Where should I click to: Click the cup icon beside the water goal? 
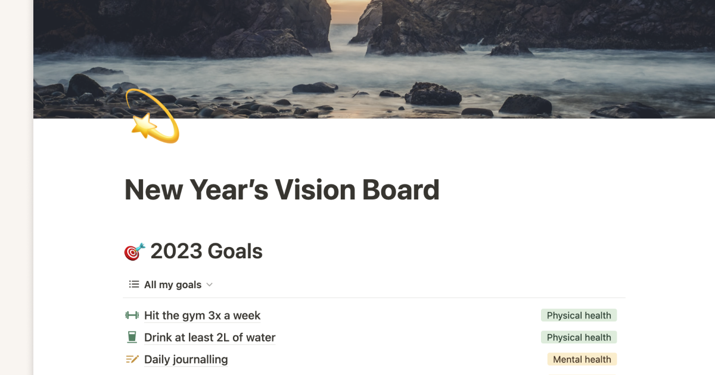coord(132,337)
